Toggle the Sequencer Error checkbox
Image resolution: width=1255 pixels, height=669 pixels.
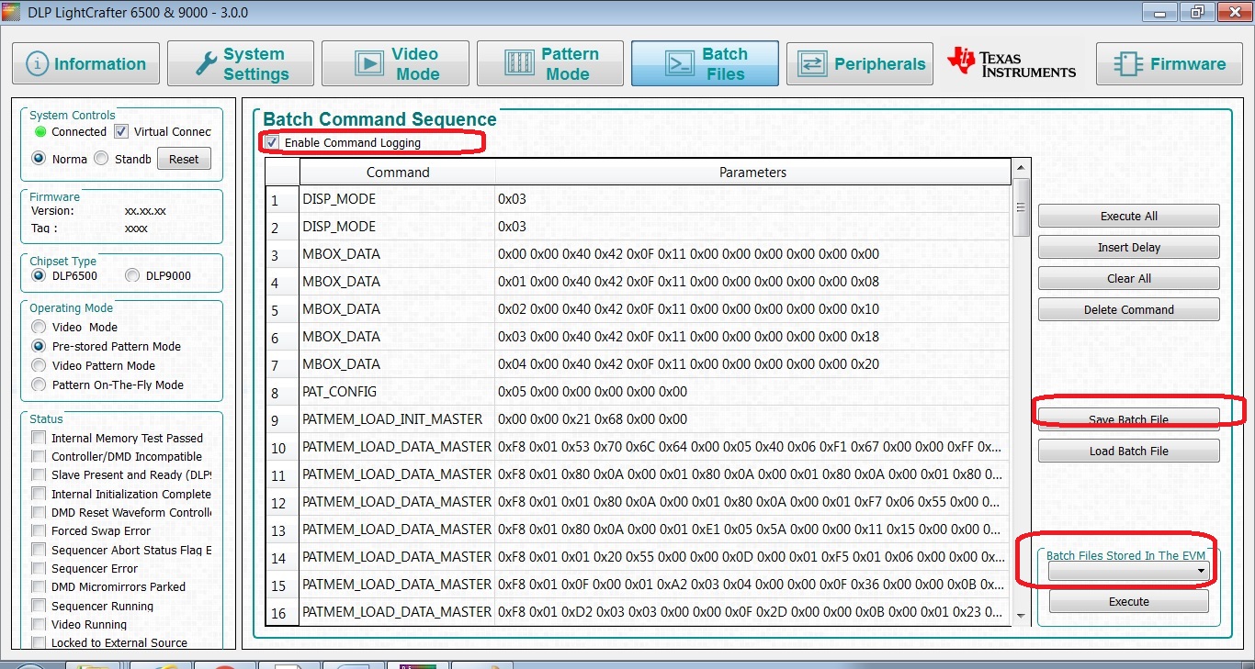(39, 568)
